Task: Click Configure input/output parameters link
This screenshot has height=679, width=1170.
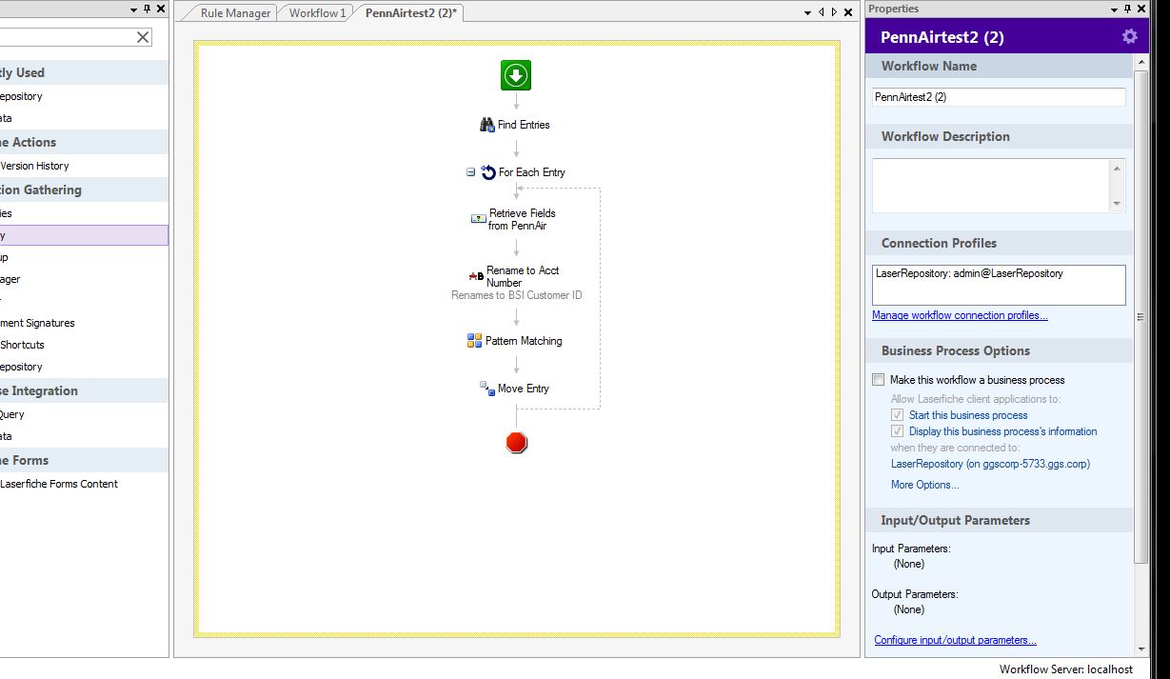Action: pos(955,640)
